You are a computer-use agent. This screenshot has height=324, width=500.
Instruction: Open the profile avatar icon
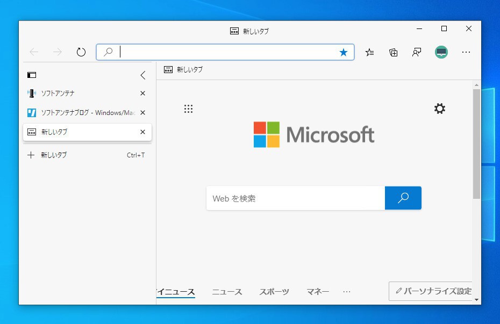pyautogui.click(x=441, y=52)
